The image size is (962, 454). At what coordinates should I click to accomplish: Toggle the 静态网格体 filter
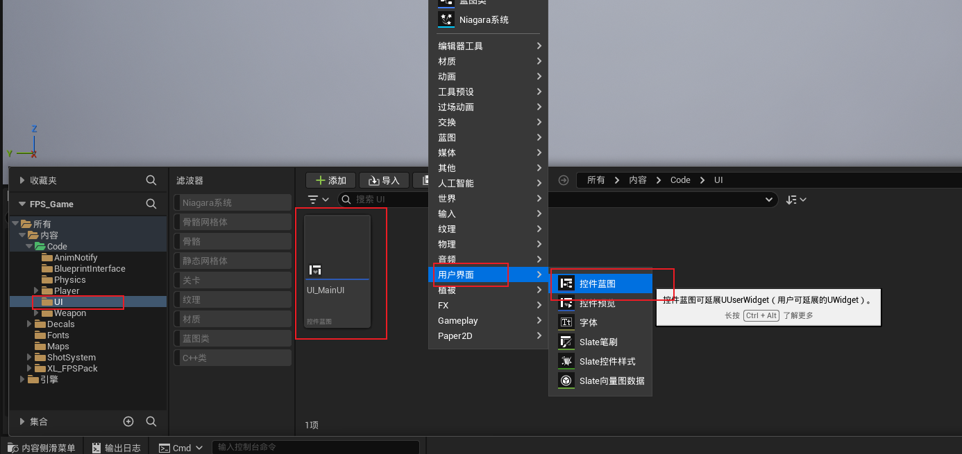click(x=233, y=261)
